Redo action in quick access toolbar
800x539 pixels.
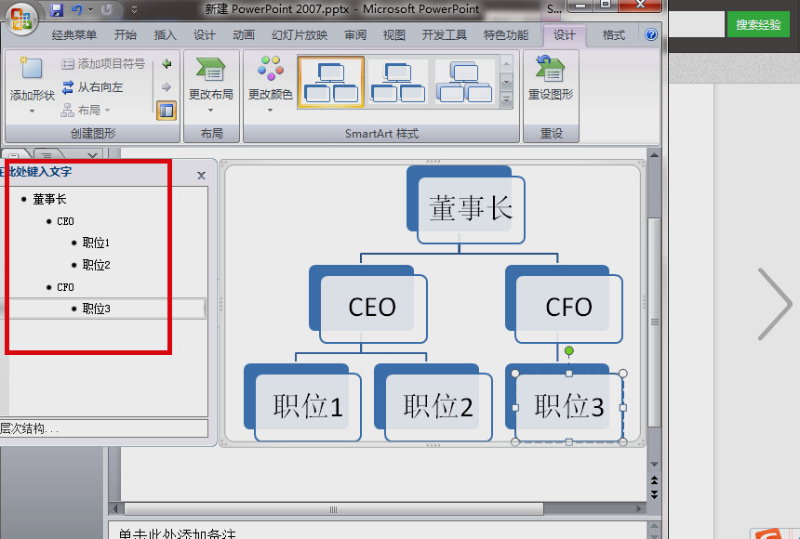coord(107,9)
